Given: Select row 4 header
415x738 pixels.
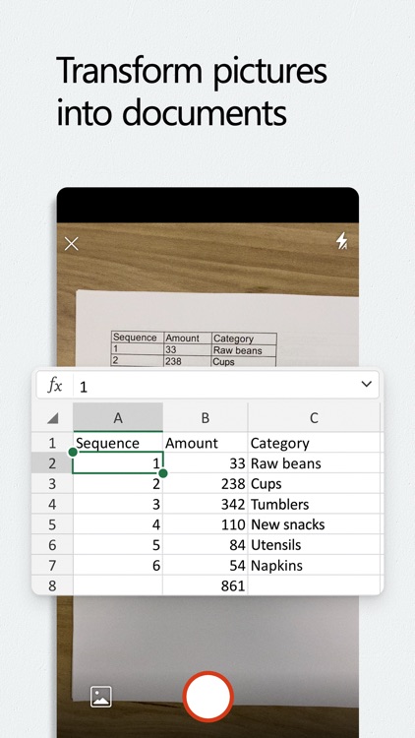Looking at the screenshot, I should tap(52, 504).
